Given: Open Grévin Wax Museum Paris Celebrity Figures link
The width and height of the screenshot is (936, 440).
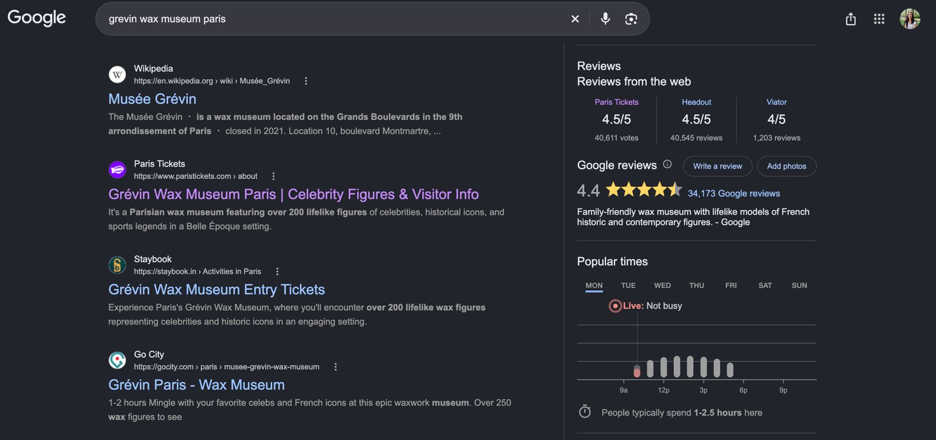Looking at the screenshot, I should click(294, 194).
